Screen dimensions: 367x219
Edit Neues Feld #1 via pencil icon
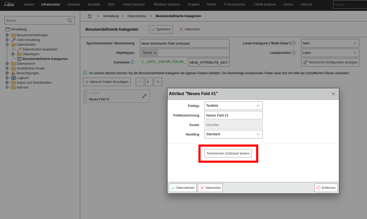pyautogui.click(x=144, y=96)
